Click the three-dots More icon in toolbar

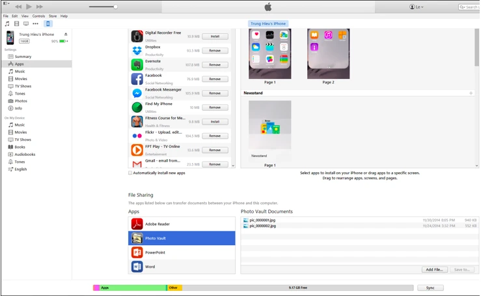point(35,23)
